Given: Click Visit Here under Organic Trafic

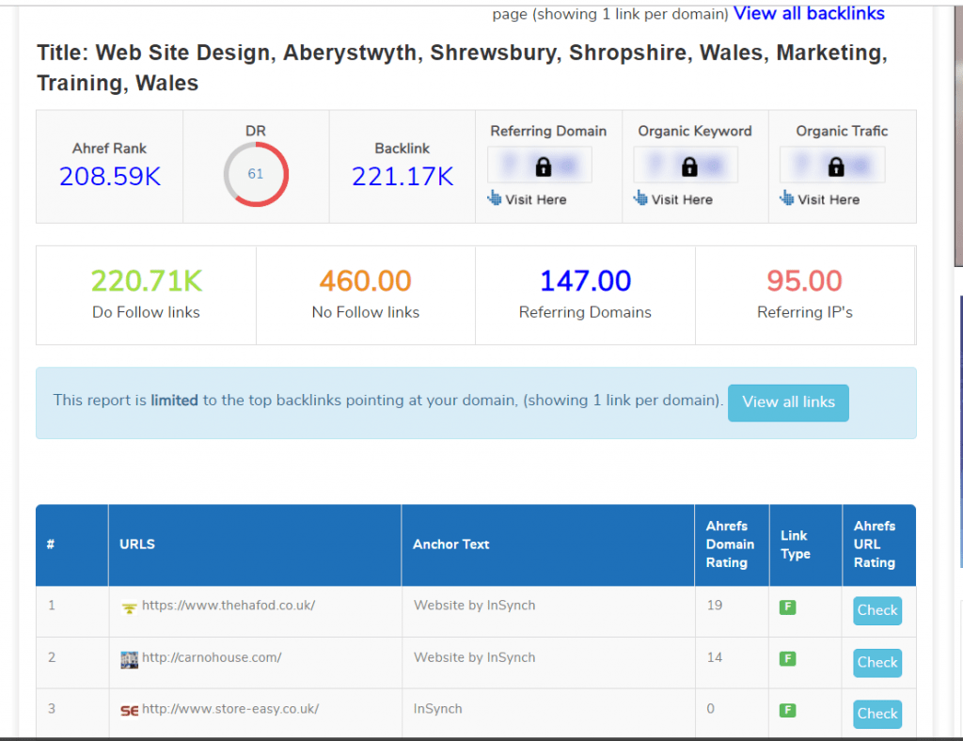Looking at the screenshot, I should pyautogui.click(x=829, y=199).
